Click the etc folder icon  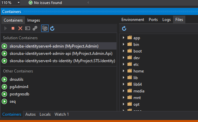(129, 64)
